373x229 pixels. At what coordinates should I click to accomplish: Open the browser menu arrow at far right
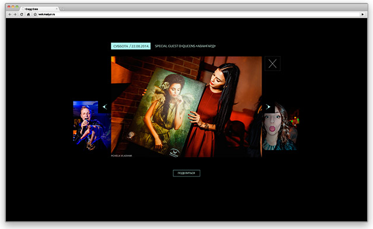pos(362,15)
